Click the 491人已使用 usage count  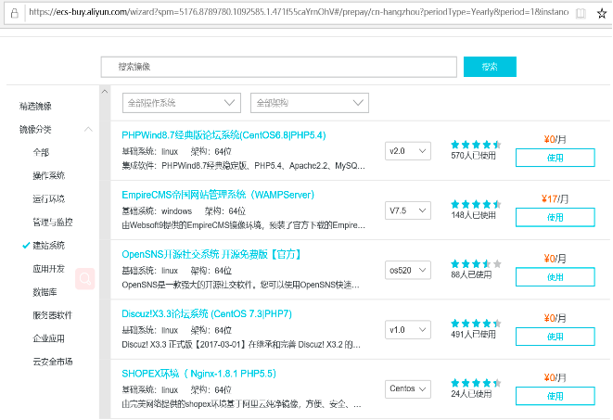[x=474, y=335]
